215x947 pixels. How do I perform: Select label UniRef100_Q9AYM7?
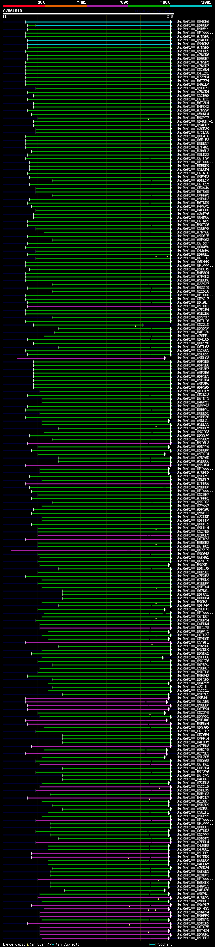click(x=193, y=905)
